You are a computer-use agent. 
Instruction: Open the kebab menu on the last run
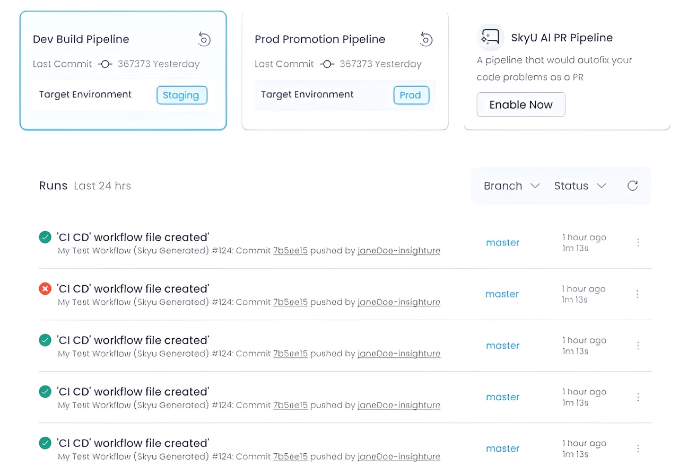point(638,448)
